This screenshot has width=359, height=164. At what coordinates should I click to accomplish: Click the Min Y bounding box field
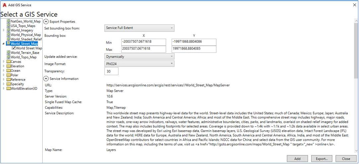pos(194,42)
